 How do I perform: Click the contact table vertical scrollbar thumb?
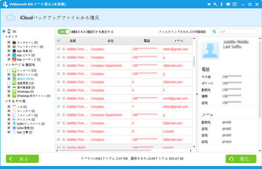(x=194, y=61)
